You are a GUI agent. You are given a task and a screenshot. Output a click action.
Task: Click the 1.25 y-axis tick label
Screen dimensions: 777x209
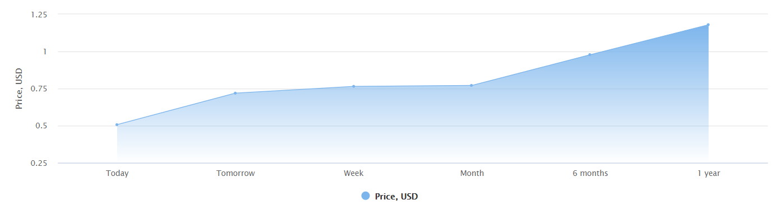[x=39, y=14]
